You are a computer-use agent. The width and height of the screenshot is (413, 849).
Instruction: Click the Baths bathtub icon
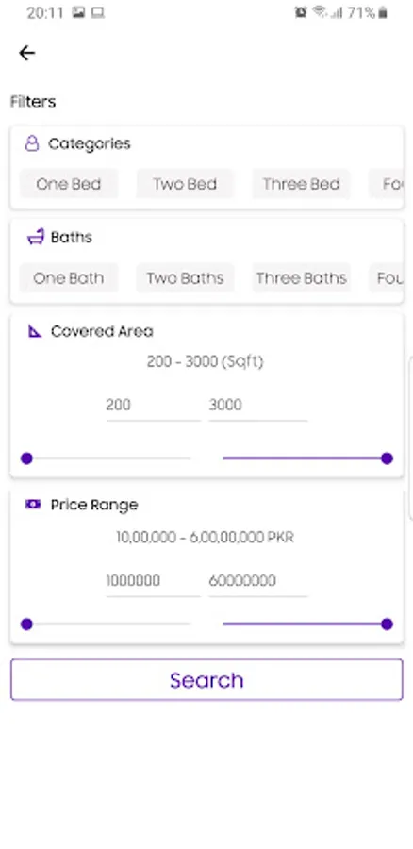click(x=35, y=237)
